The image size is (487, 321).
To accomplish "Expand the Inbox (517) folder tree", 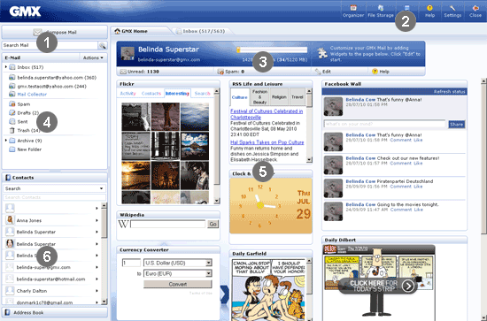I will (6, 67).
